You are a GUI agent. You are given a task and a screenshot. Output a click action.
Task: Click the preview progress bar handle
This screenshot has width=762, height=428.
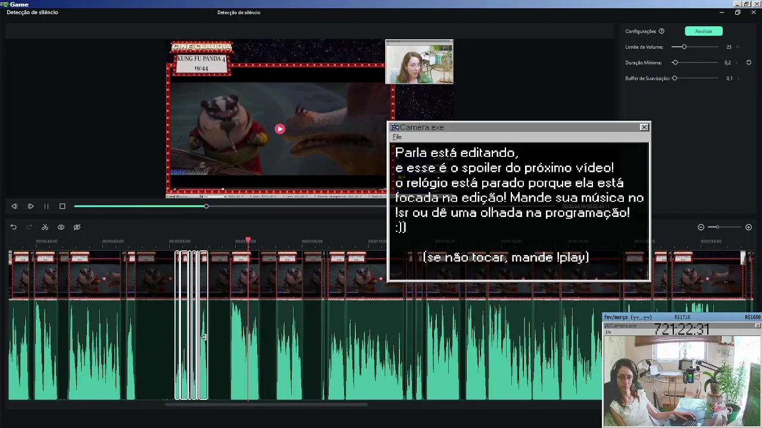206,206
